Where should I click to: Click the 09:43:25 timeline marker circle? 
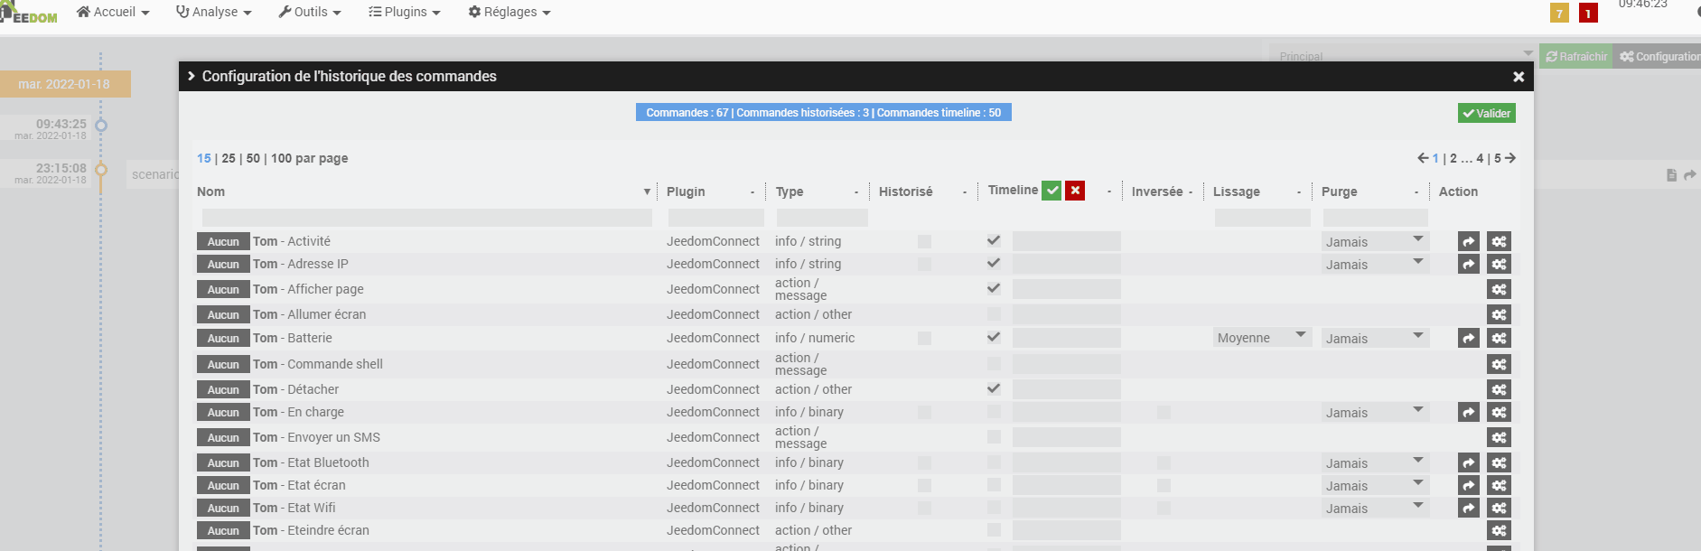101,126
